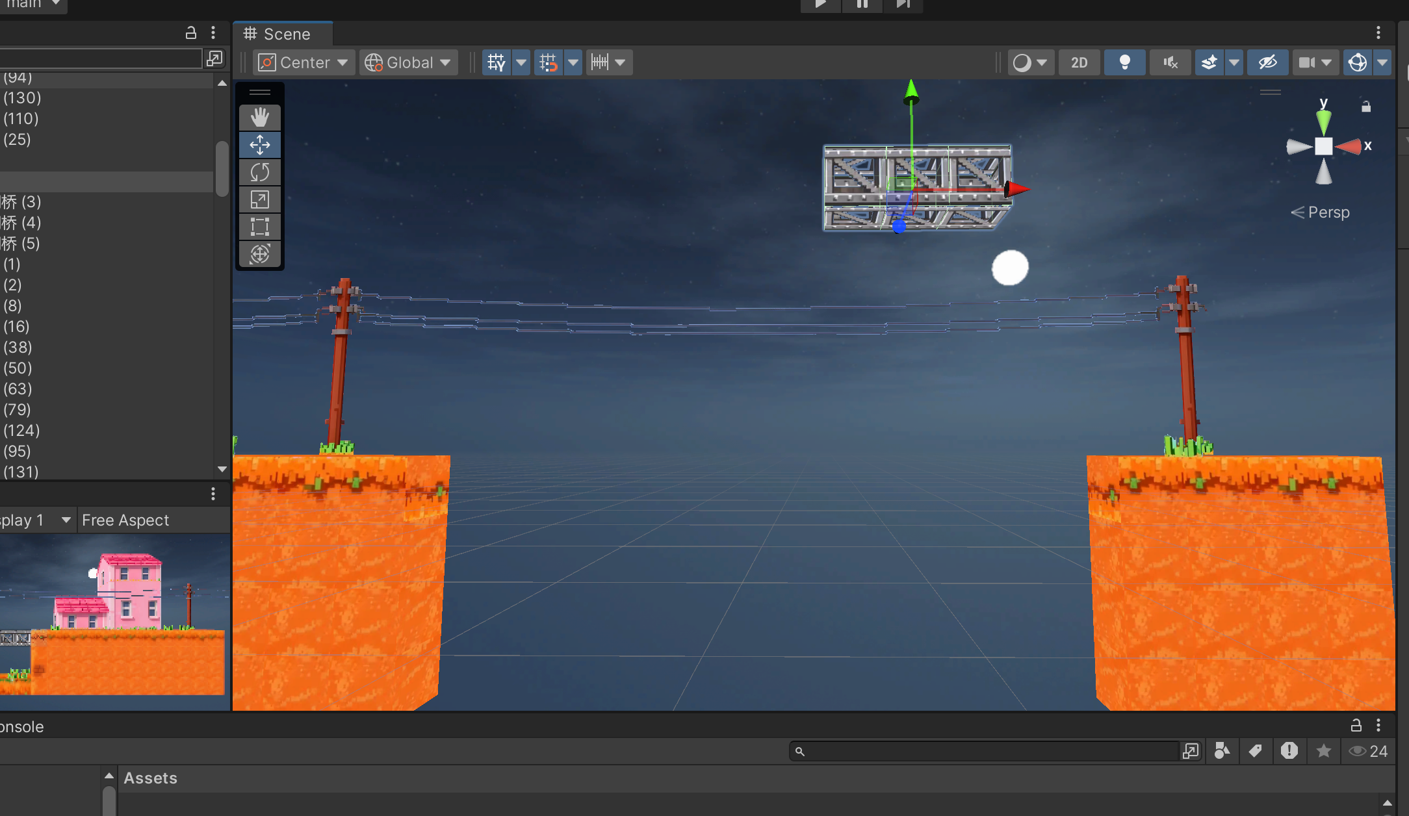Toggle hidden objects visibility eye
1409x816 pixels.
pyautogui.click(x=1267, y=62)
